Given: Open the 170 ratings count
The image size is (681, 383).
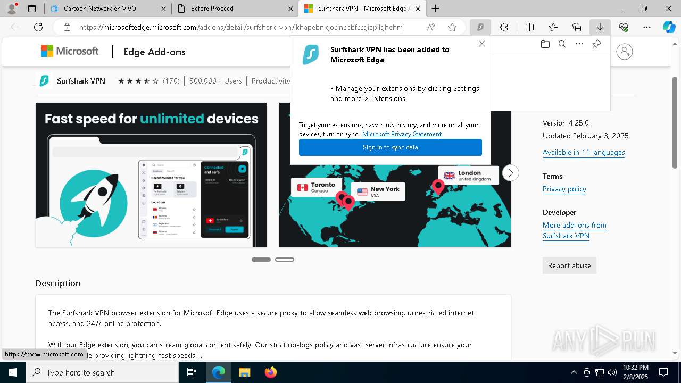Looking at the screenshot, I should 171,81.
